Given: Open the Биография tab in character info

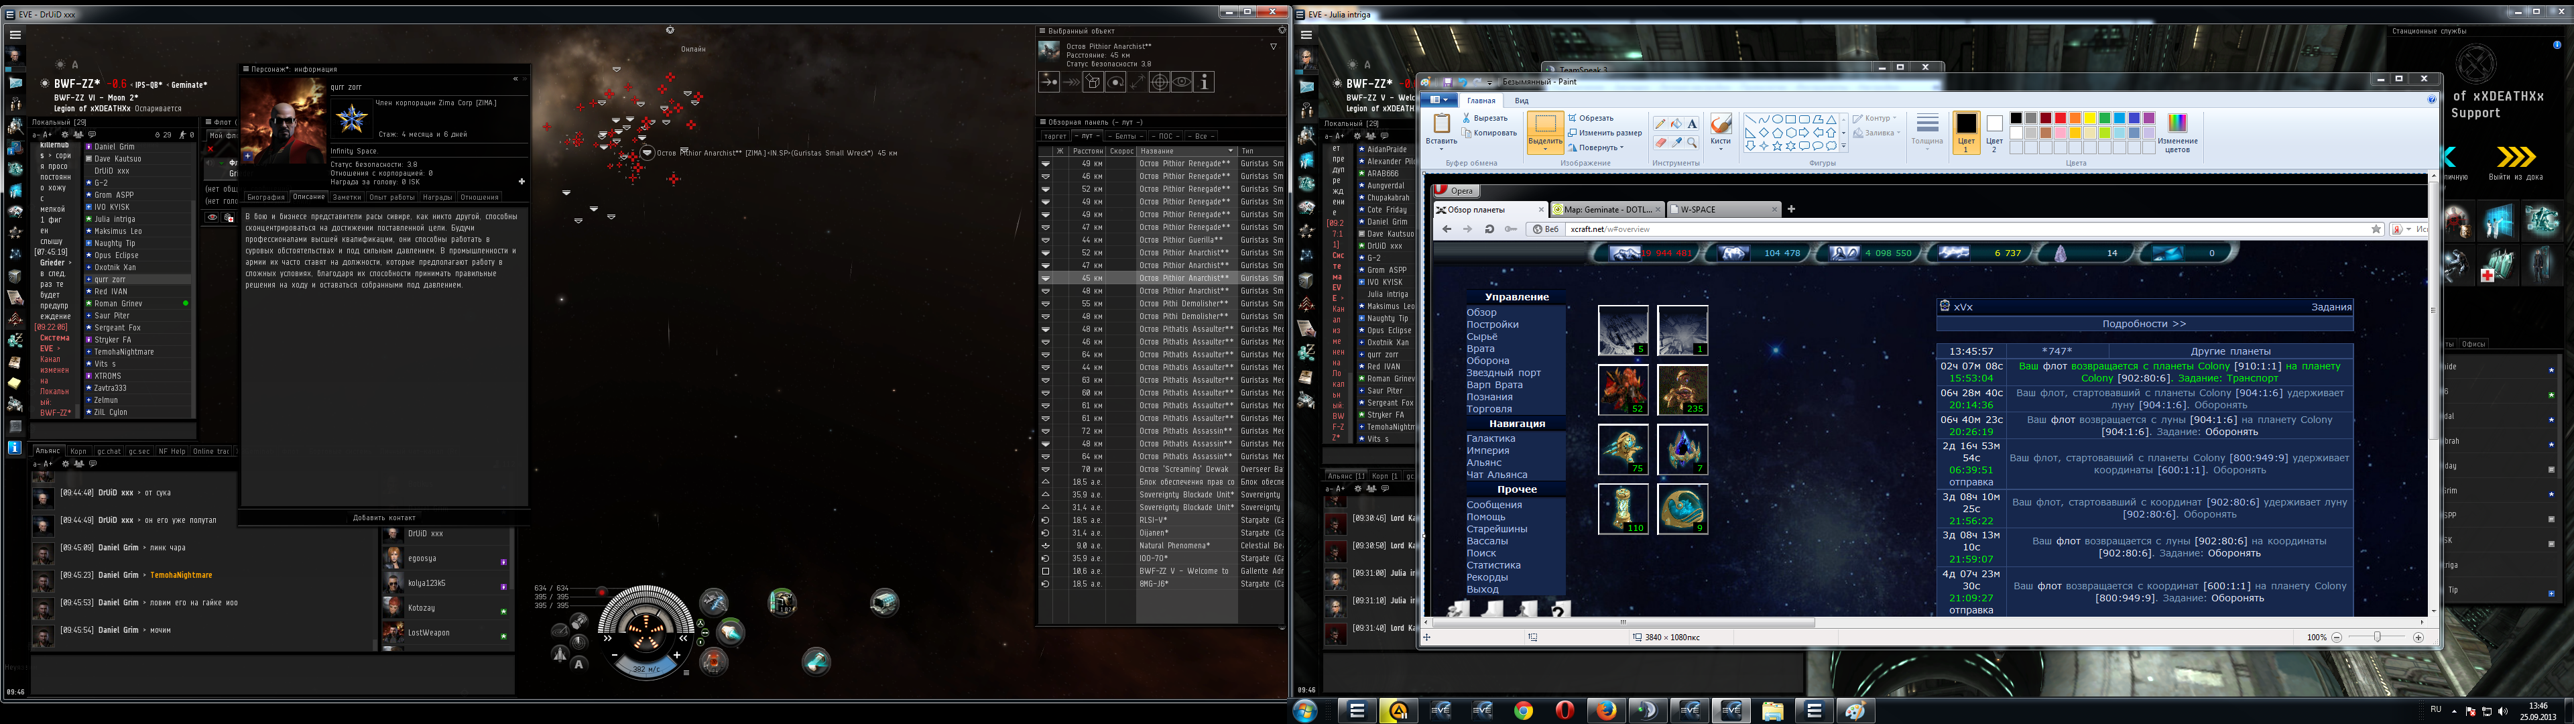Looking at the screenshot, I should click(266, 197).
